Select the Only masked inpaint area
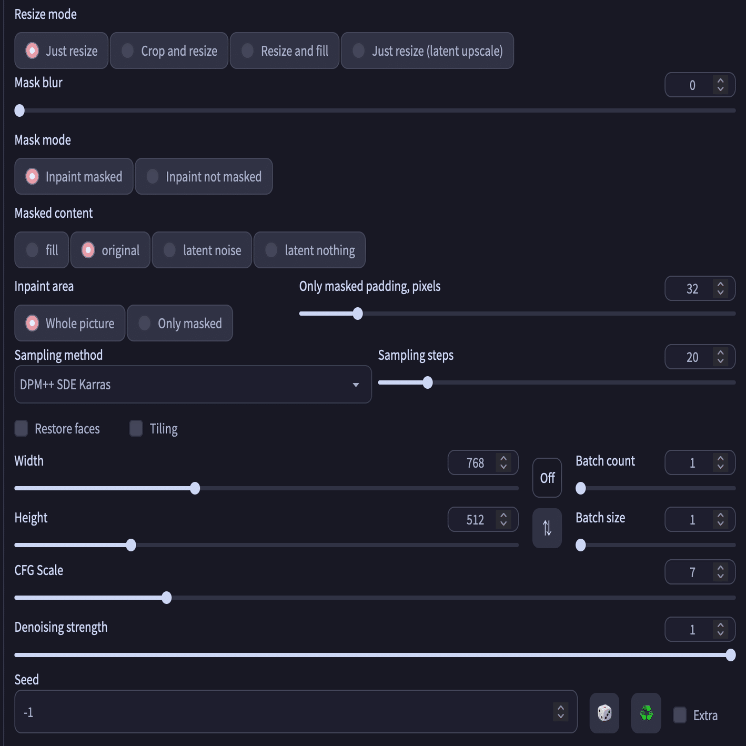Screen dimensions: 746x746 (180, 323)
